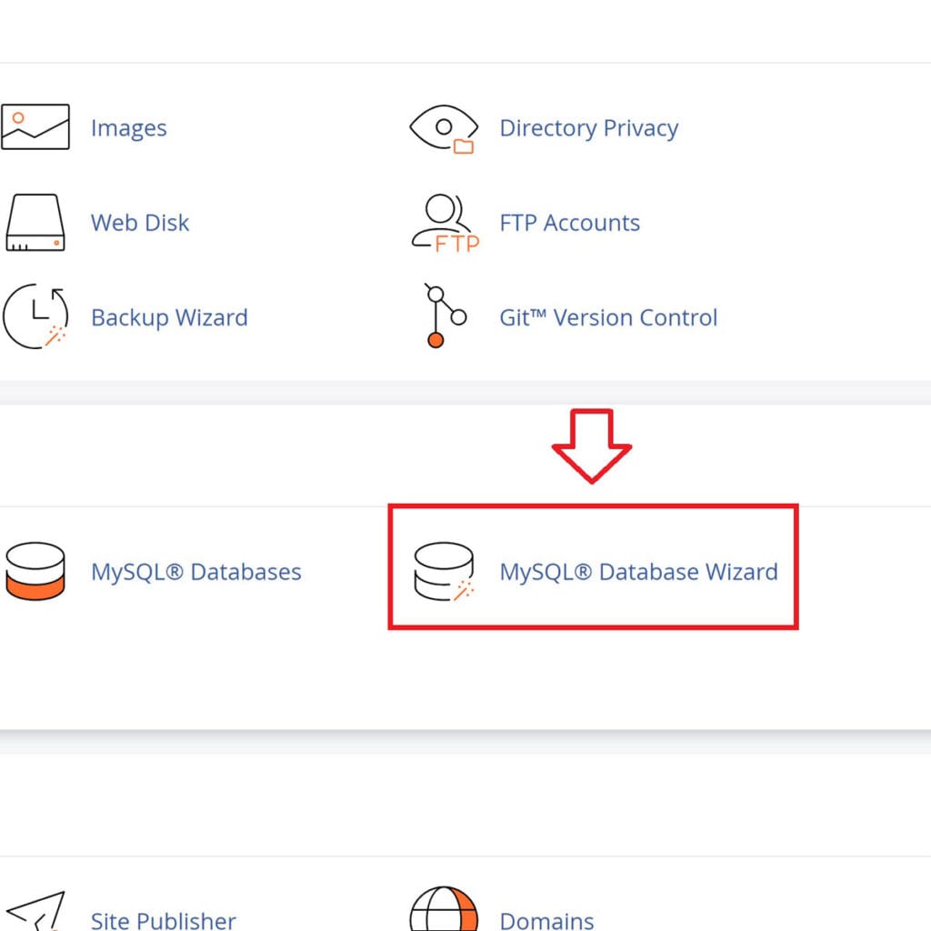Click the MySQL Databases cylinder icon
Viewport: 931px width, 931px height.
[35, 571]
